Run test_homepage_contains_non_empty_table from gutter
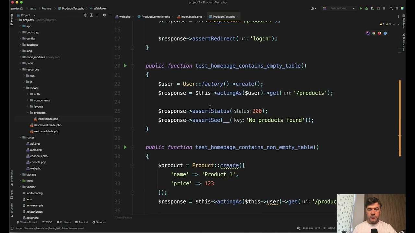 point(125,147)
